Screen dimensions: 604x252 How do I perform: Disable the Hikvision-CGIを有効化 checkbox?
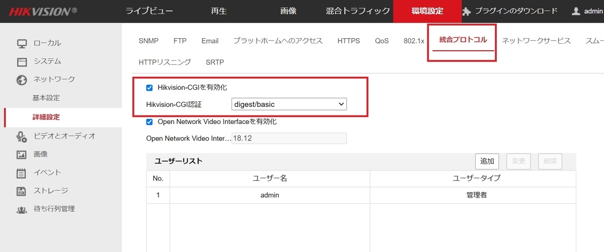point(149,88)
